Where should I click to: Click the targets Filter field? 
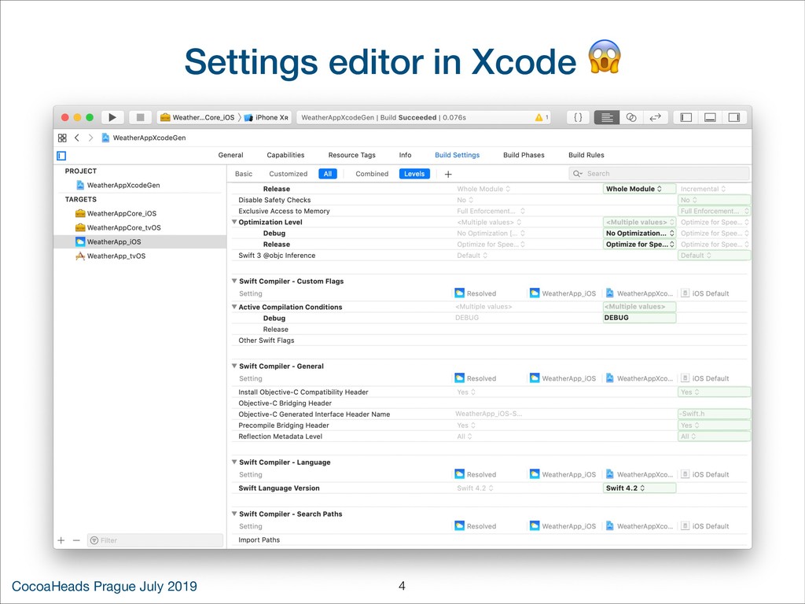click(x=155, y=540)
